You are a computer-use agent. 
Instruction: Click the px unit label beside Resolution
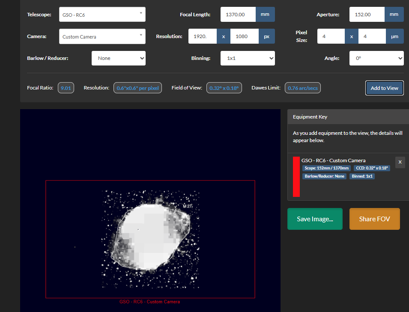click(x=266, y=36)
